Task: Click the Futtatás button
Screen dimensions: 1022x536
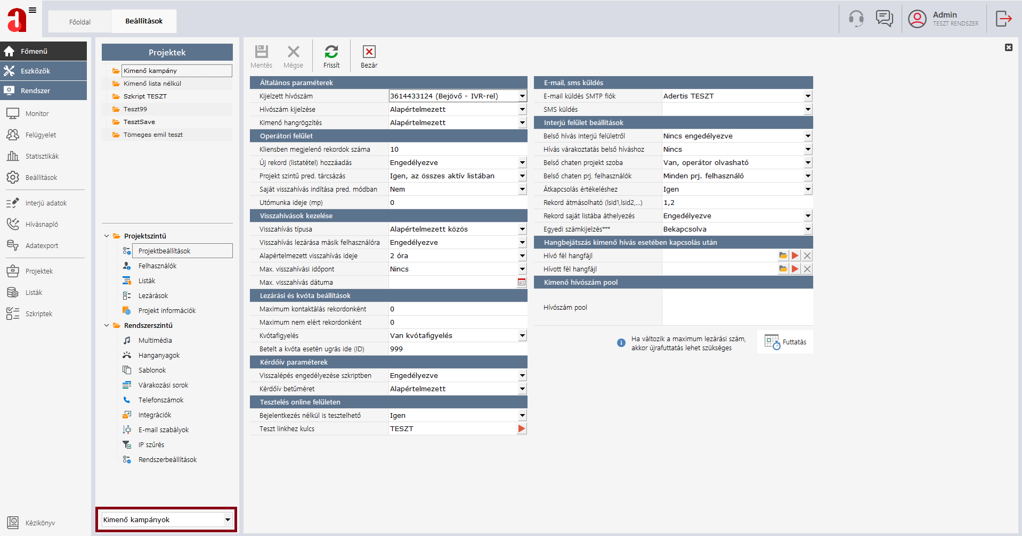Action: tap(785, 342)
